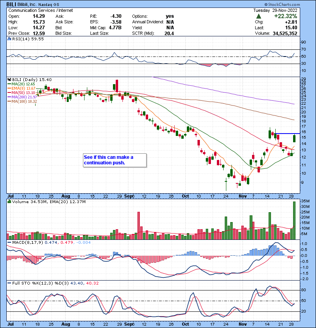Click the MA(50) 13.10 legend entry
Viewport: 316px width, 328px height.
[x=21, y=92]
